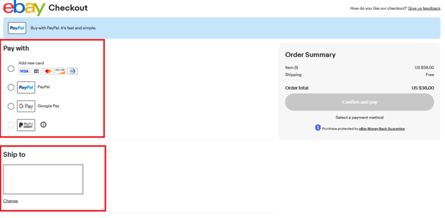Click the Diners Club card icon
Screen dimensions: 445x218
72,71
